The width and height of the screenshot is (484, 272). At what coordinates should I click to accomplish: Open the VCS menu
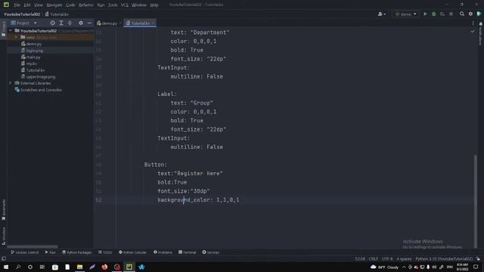click(x=124, y=5)
